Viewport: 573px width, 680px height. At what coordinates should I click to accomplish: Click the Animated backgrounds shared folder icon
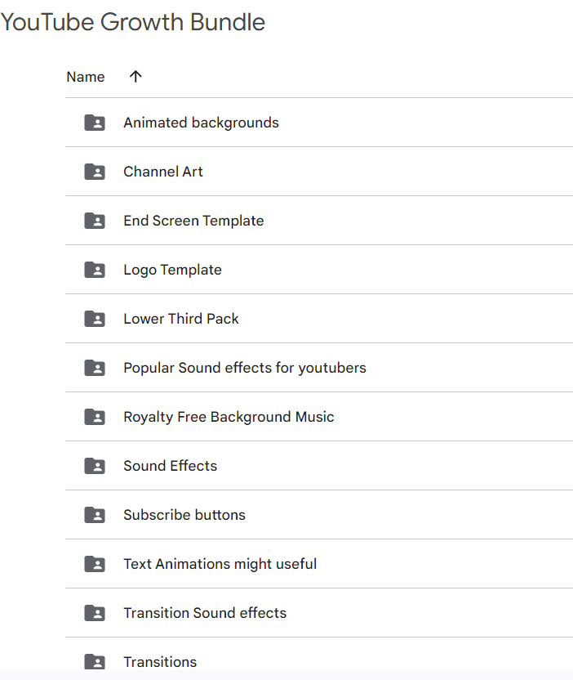click(x=95, y=123)
